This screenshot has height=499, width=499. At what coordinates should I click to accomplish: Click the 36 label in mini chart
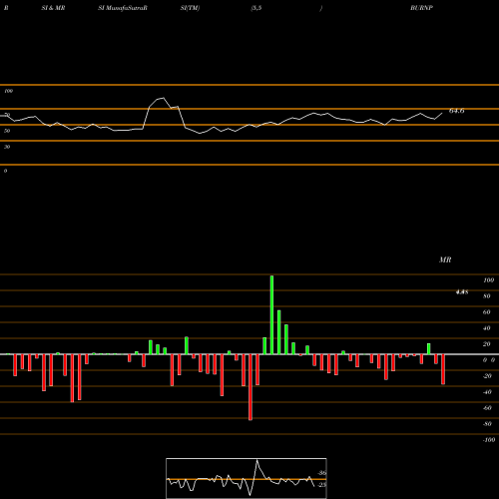pyautogui.click(x=322, y=473)
